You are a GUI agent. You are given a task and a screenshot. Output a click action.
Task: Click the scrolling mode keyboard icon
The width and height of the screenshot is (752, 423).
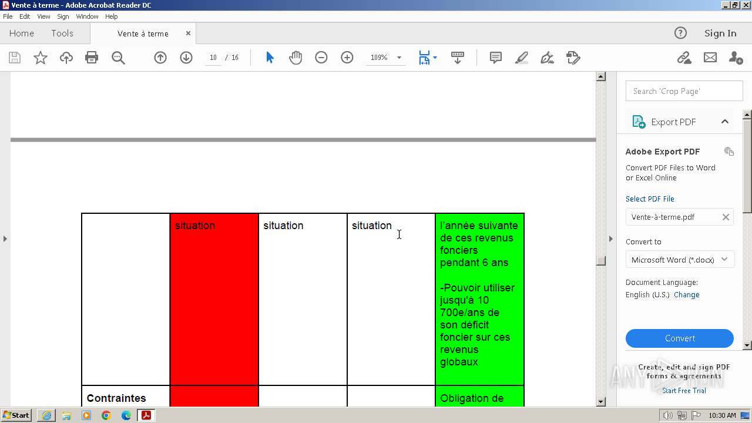[x=458, y=58]
